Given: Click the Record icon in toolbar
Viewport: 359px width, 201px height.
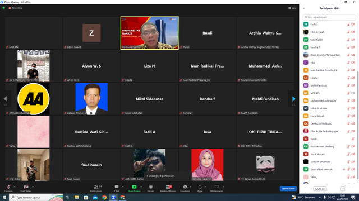Looking at the screenshot, I should [x=151, y=187].
